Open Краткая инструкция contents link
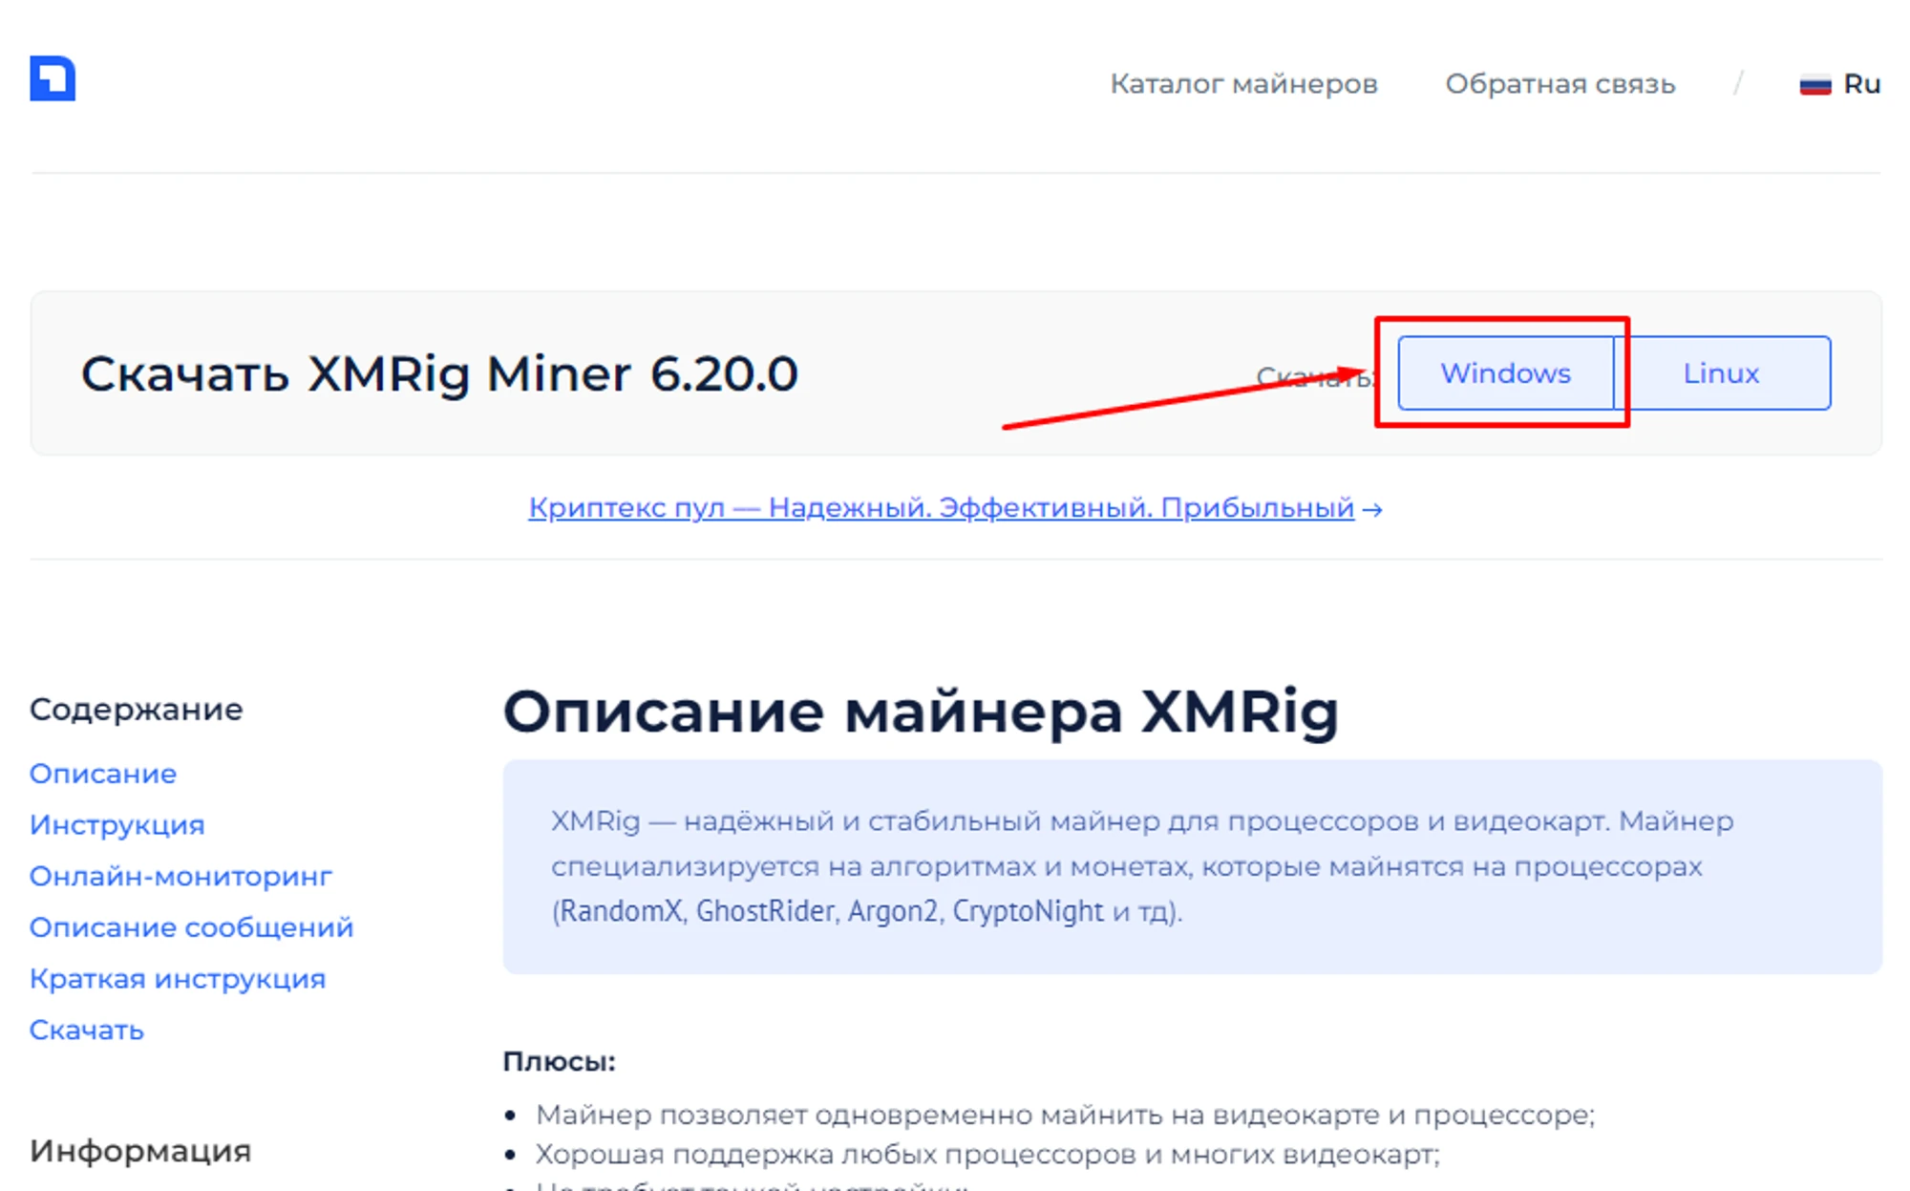The width and height of the screenshot is (1910, 1191). pyautogui.click(x=178, y=979)
